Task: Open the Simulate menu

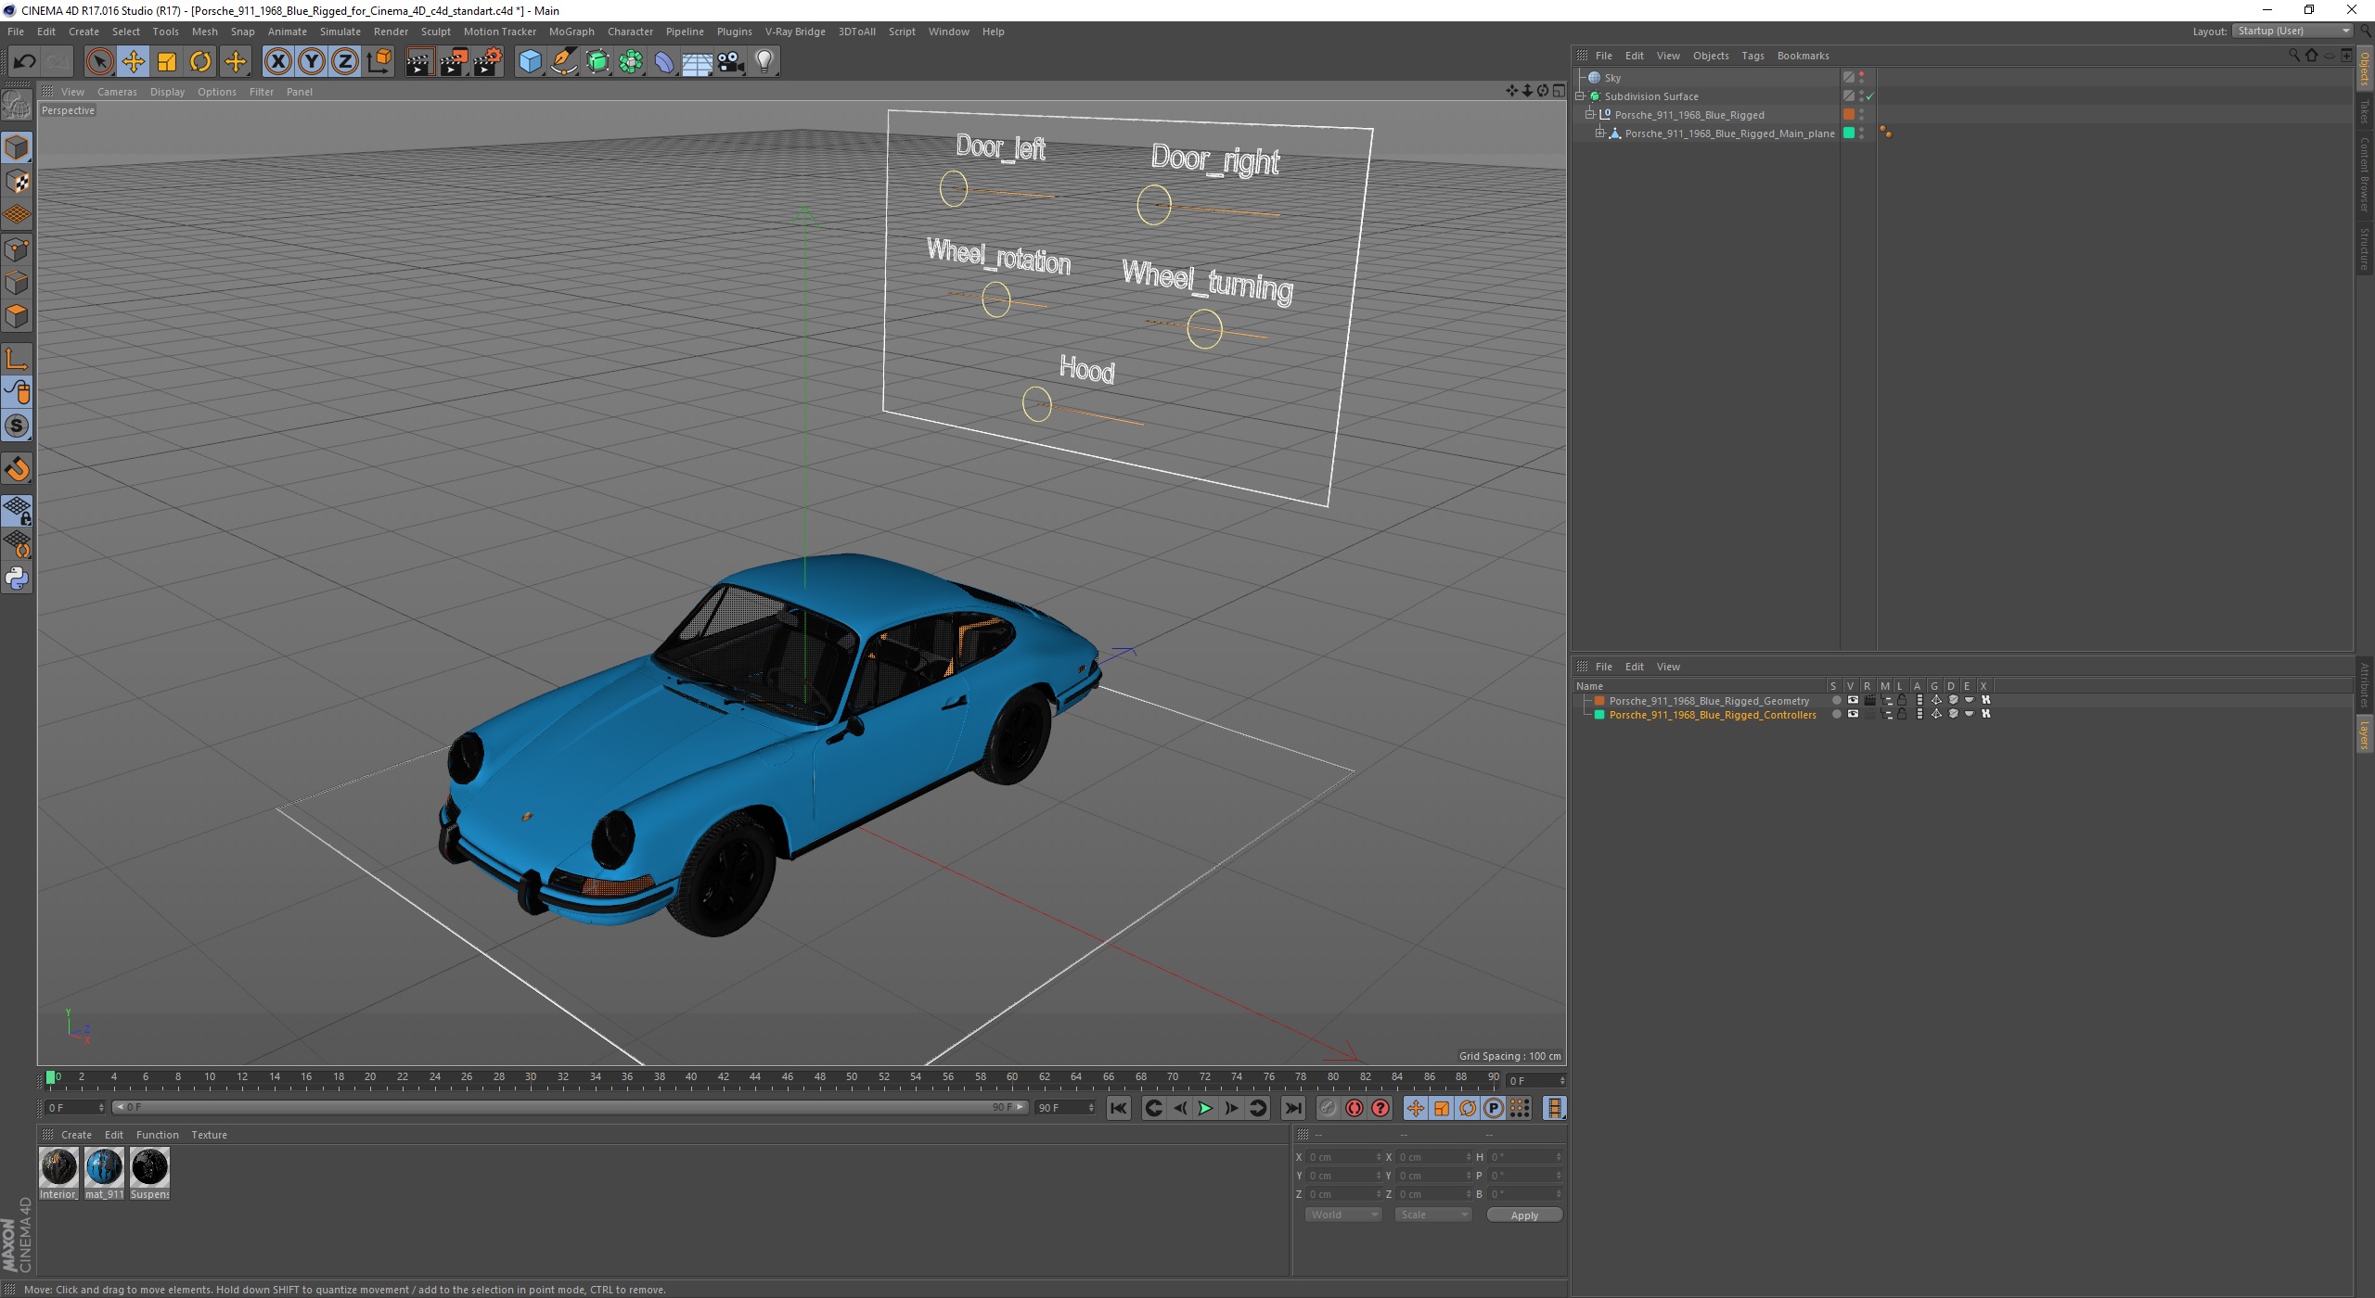Action: click(x=340, y=32)
